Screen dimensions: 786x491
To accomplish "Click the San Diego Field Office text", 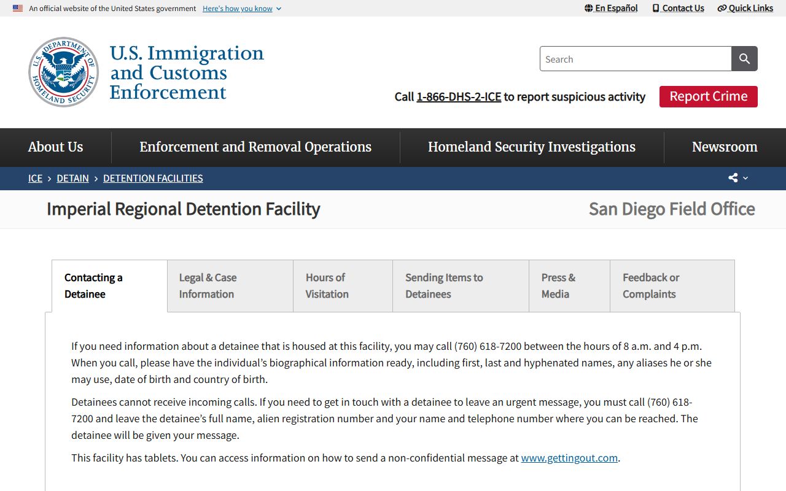I will point(672,209).
